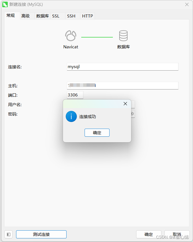Click the 密码 label

pos(13,114)
